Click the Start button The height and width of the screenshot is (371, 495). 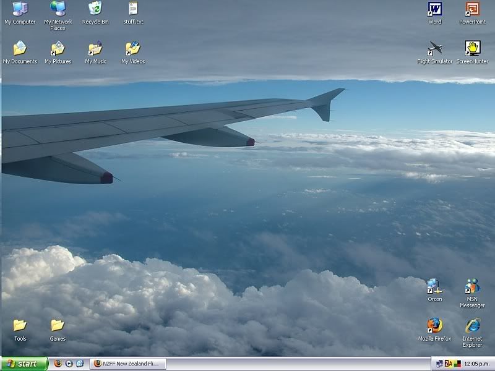click(25, 364)
